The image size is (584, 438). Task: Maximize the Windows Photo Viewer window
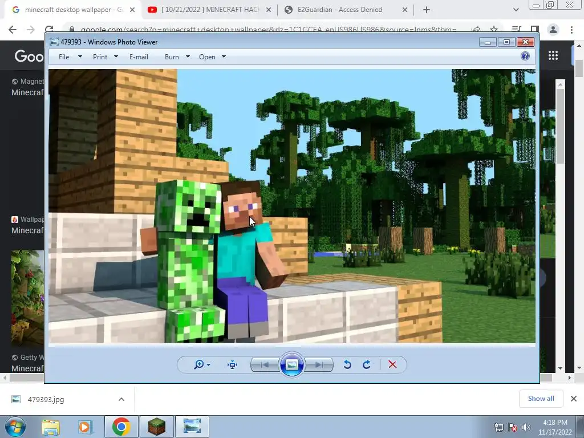click(506, 42)
